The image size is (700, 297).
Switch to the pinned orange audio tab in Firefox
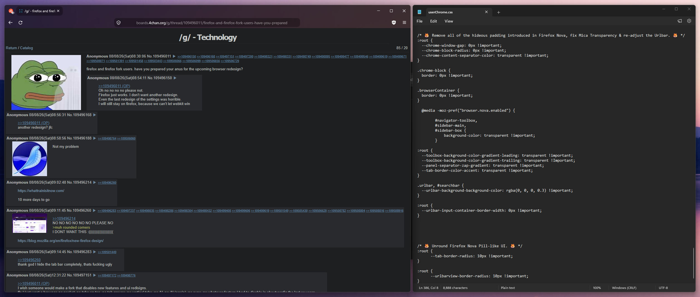(11, 11)
